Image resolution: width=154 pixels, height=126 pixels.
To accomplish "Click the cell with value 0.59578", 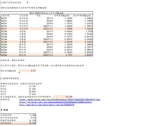I will (68, 42).
